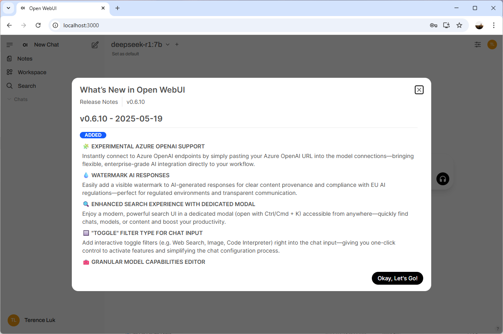Click Search in the sidebar
This screenshot has height=334, width=503.
click(x=26, y=86)
